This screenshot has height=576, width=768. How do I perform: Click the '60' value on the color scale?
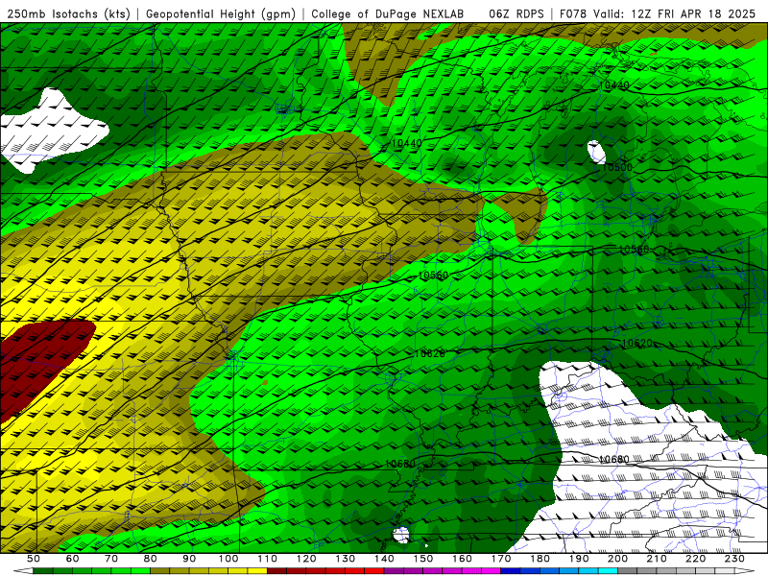[x=72, y=559]
